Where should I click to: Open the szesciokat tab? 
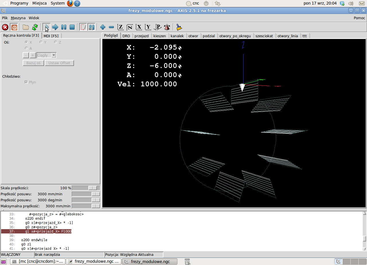click(x=264, y=36)
